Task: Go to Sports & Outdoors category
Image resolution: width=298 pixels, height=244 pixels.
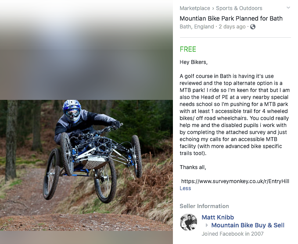Action: tap(239, 8)
